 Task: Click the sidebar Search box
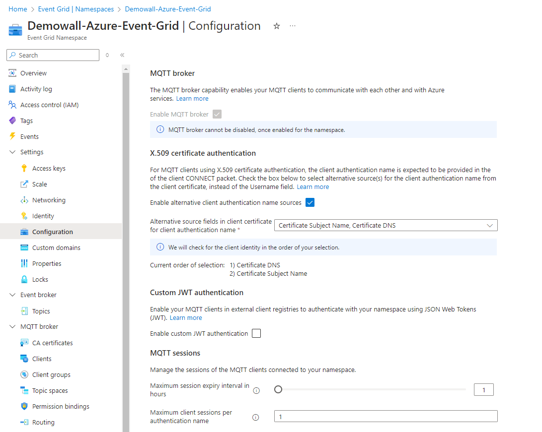(x=53, y=55)
